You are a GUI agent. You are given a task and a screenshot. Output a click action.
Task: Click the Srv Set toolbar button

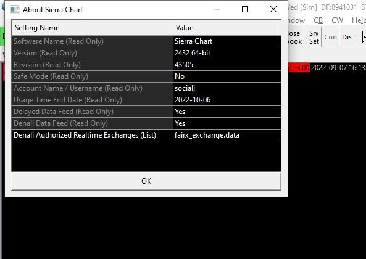coord(314,37)
